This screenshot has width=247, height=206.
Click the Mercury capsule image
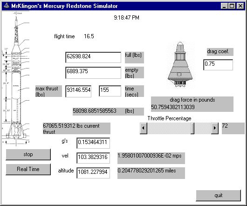[180, 65]
